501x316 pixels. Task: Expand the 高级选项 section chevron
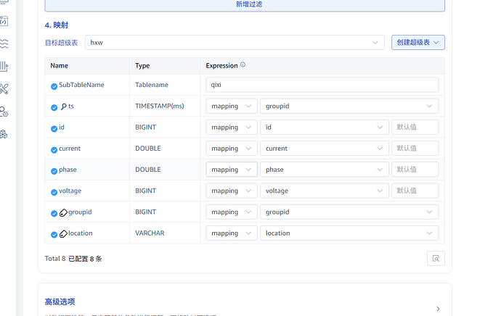(x=438, y=309)
